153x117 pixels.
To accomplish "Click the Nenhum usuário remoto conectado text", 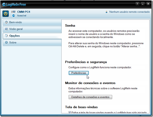I will 129,12.
